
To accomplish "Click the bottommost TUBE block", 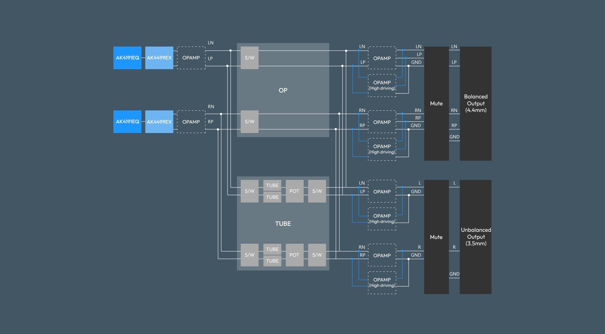I will (272, 261).
